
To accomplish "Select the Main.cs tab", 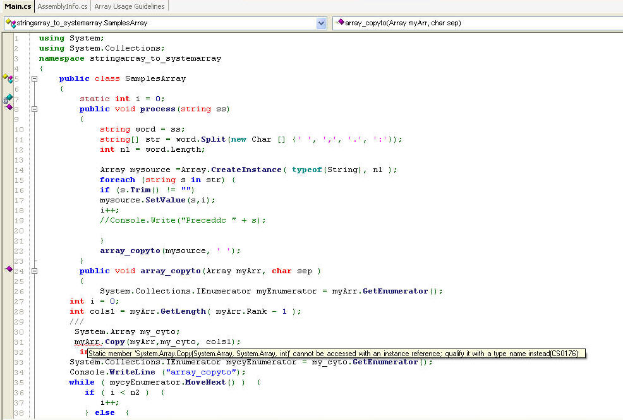I will [18, 6].
